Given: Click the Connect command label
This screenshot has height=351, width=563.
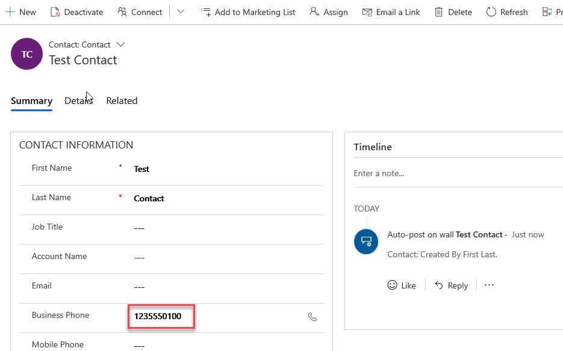Looking at the screenshot, I should click(146, 12).
